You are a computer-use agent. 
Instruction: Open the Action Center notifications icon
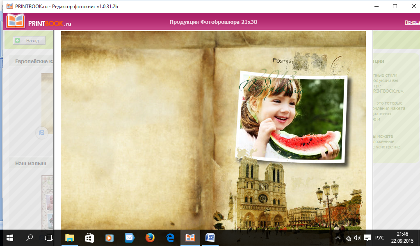pos(367,238)
